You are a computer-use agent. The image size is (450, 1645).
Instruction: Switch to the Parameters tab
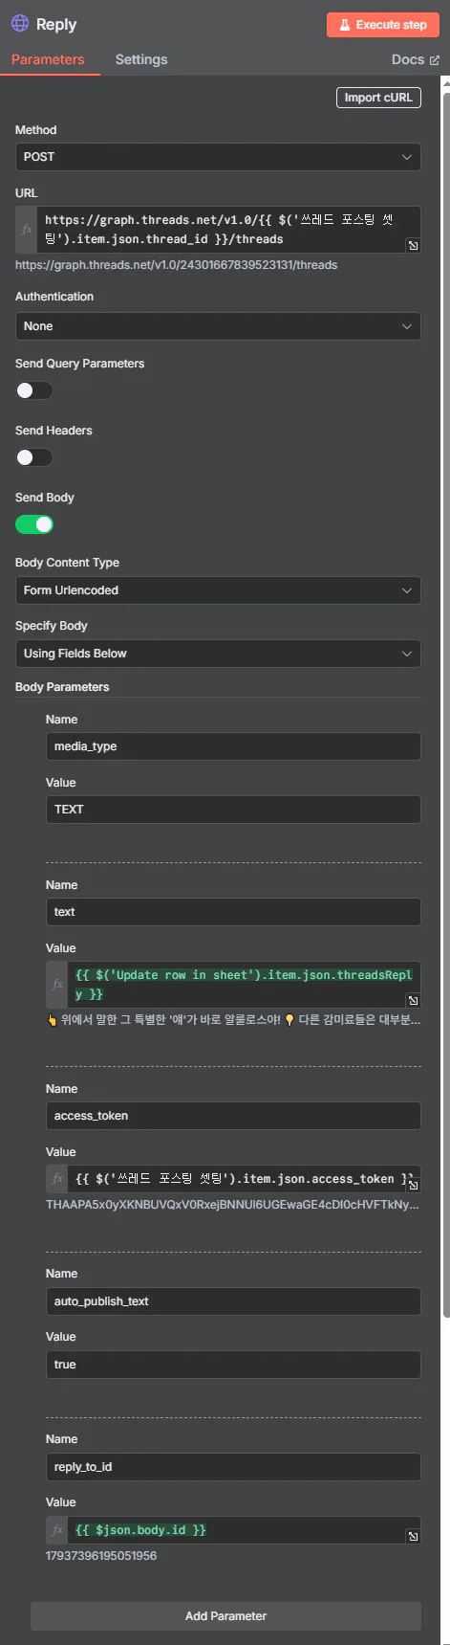point(48,59)
